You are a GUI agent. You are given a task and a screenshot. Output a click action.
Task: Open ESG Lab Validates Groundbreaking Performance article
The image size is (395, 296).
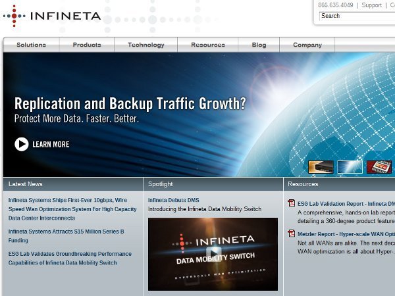pos(70,259)
